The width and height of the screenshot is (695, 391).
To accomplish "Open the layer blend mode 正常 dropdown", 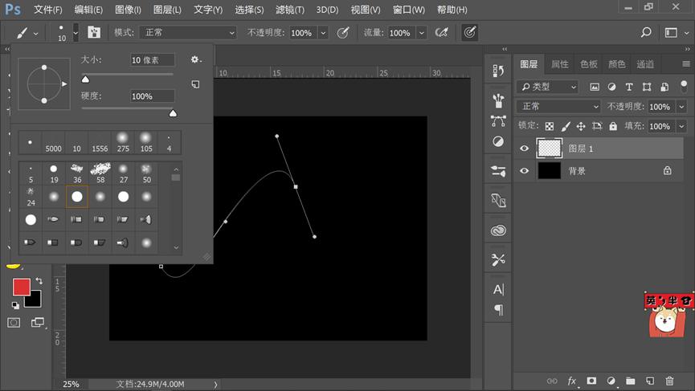I will coord(558,106).
